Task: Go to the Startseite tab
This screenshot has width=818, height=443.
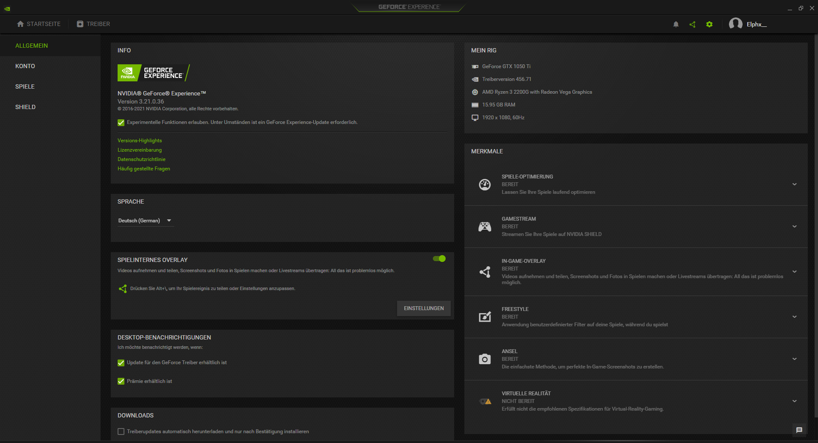Action: point(39,24)
